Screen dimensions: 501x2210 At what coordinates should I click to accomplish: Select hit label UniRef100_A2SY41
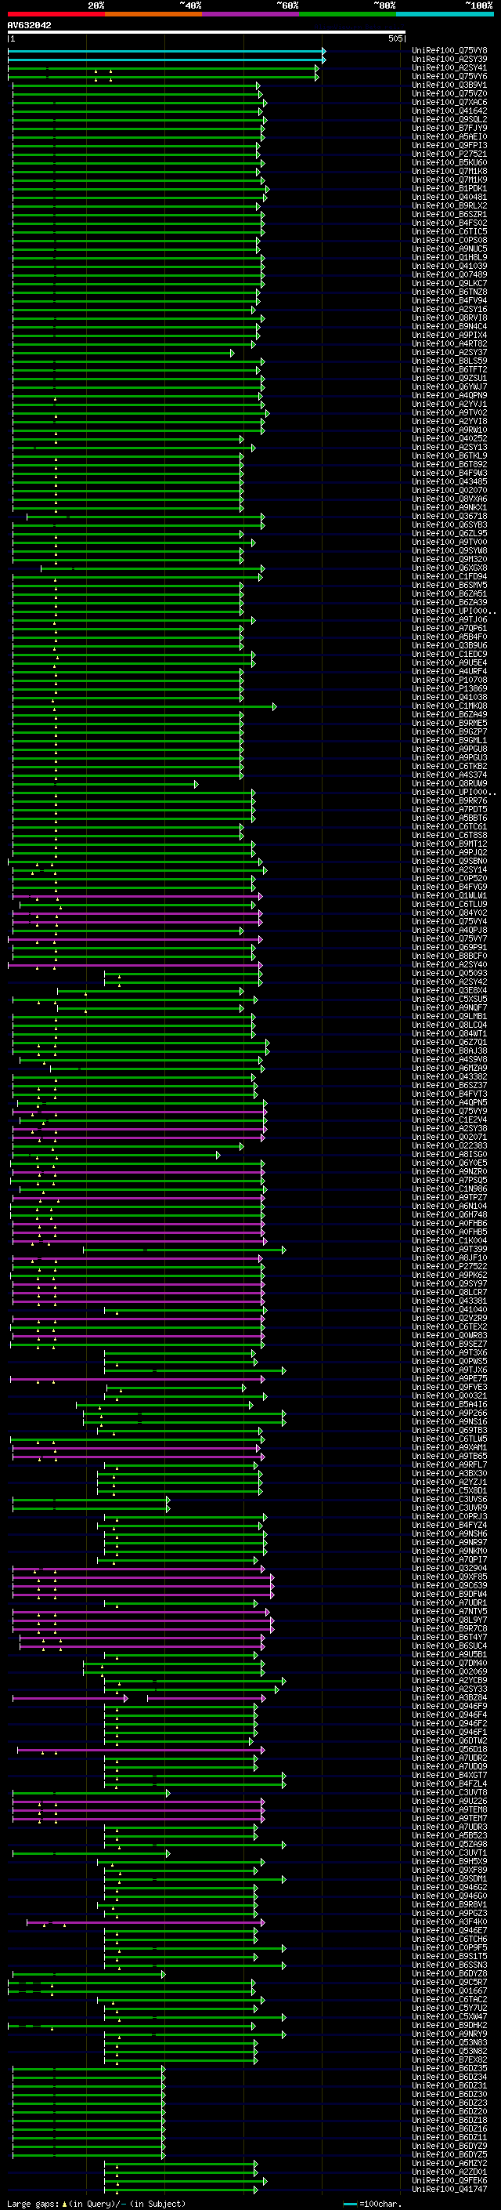click(x=449, y=67)
